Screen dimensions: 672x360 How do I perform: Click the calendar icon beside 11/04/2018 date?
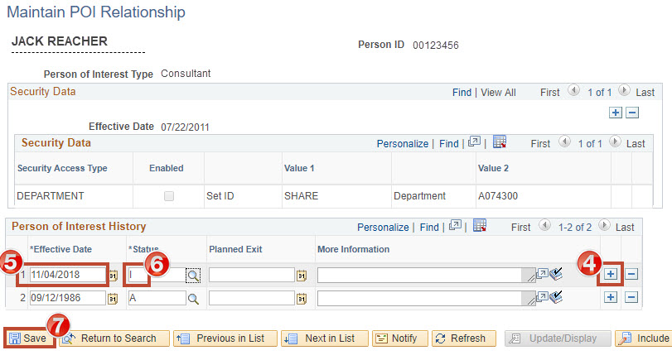(113, 276)
